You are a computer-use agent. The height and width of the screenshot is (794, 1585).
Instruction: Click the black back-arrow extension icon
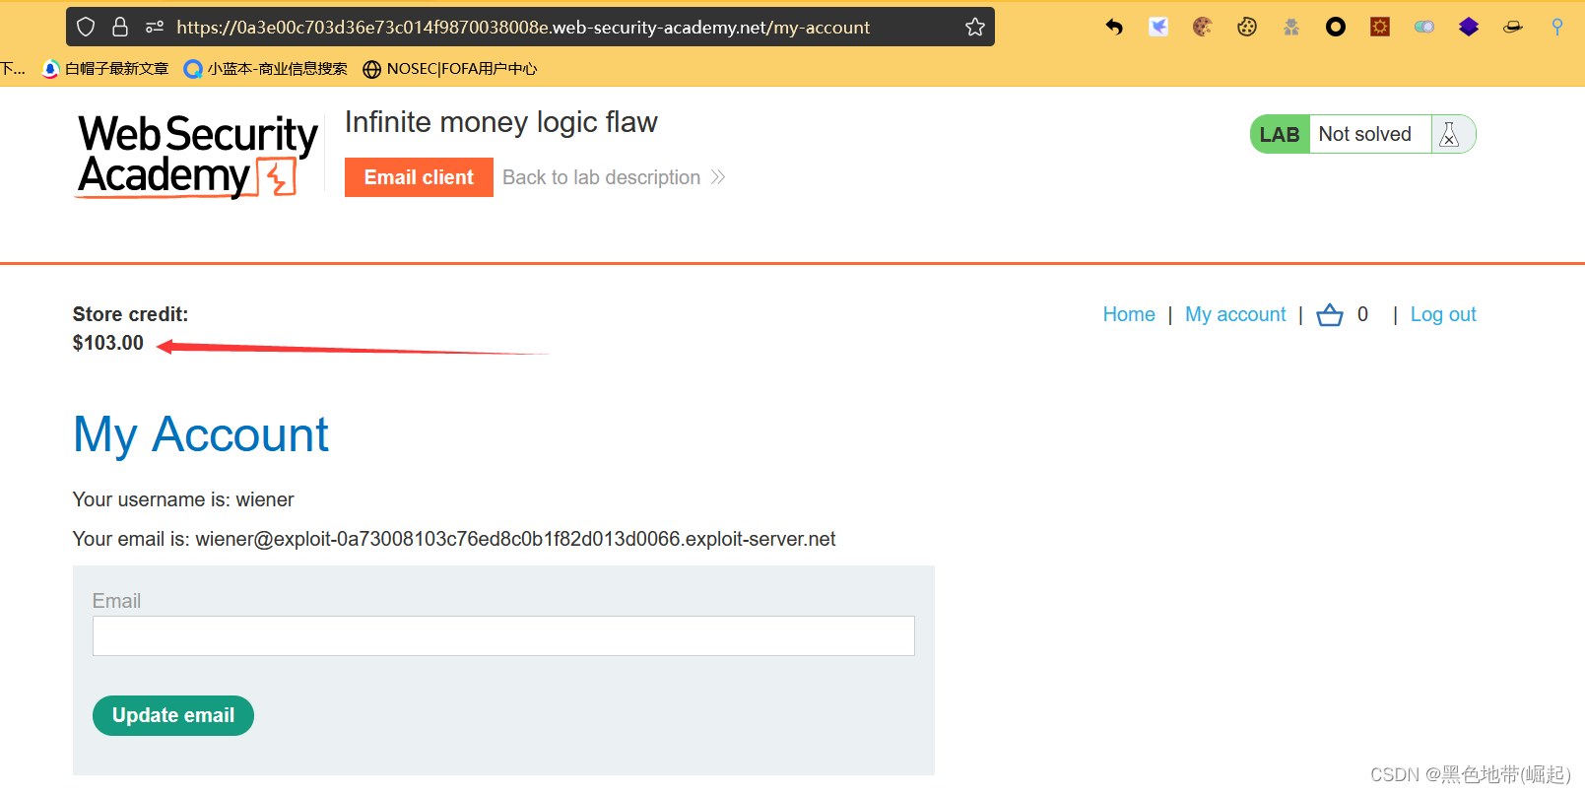click(x=1114, y=27)
